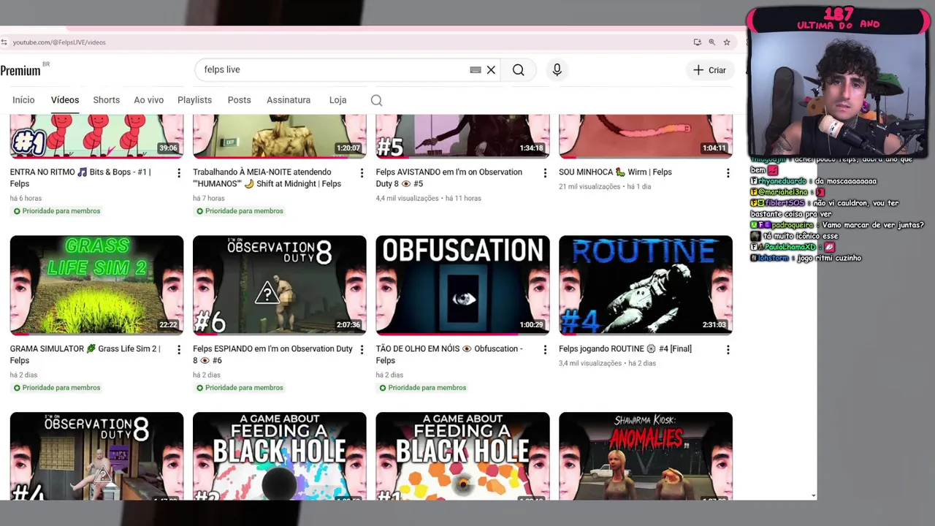Click title TÃO DE OLHO EM NÓIS Obfuscation
The height and width of the screenshot is (526, 935).
tap(449, 354)
